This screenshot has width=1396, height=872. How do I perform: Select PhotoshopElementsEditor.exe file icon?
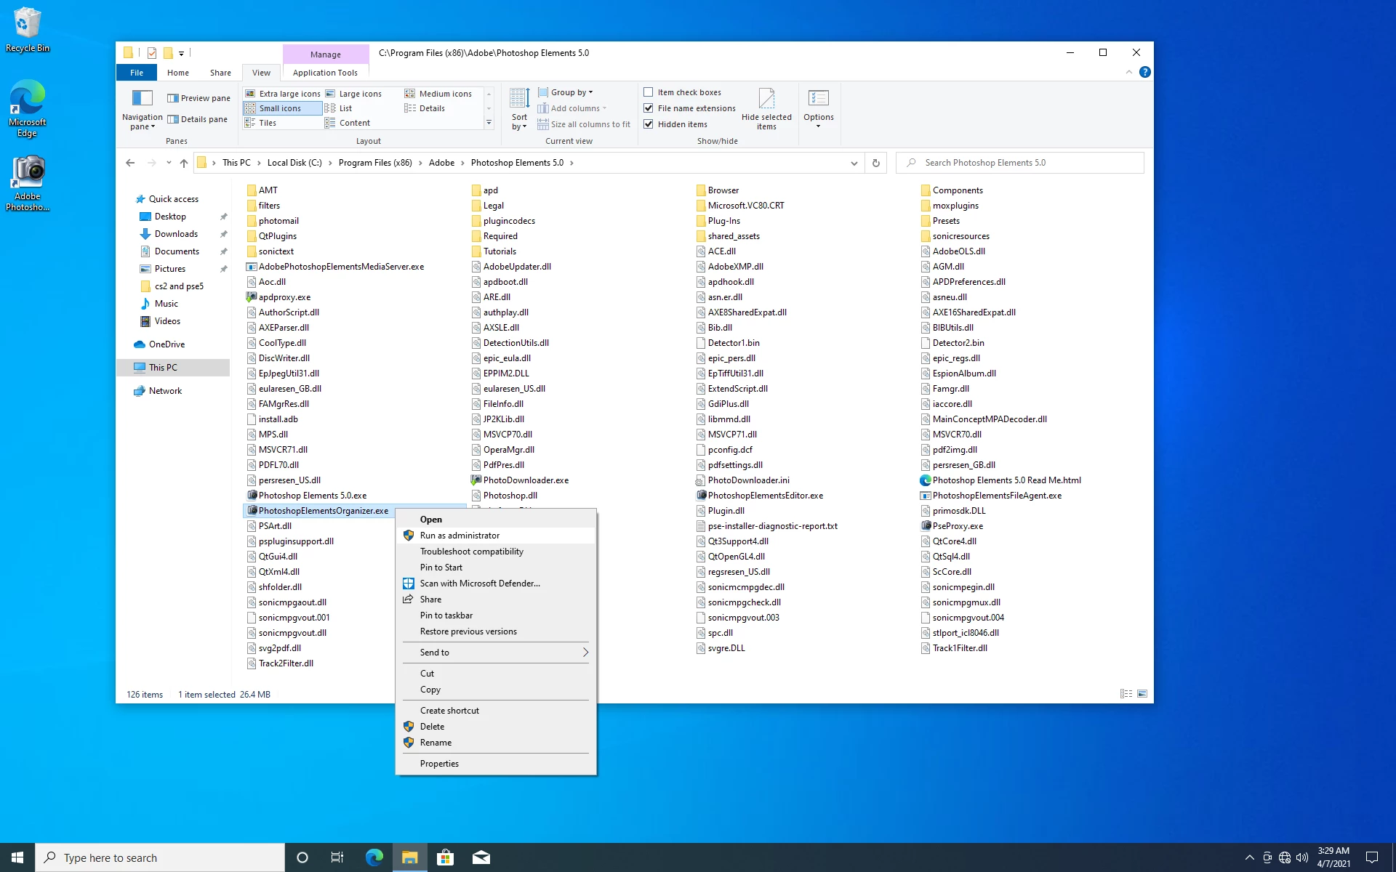pyautogui.click(x=701, y=496)
